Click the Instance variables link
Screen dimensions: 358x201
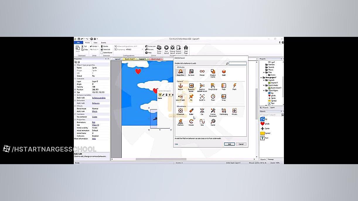(x=99, y=98)
